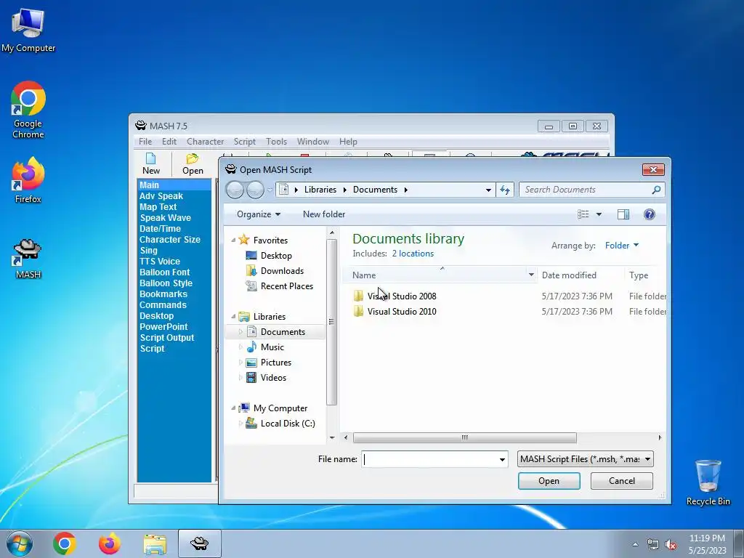Click the change view icon
This screenshot has height=558, width=744.
[x=583, y=214]
